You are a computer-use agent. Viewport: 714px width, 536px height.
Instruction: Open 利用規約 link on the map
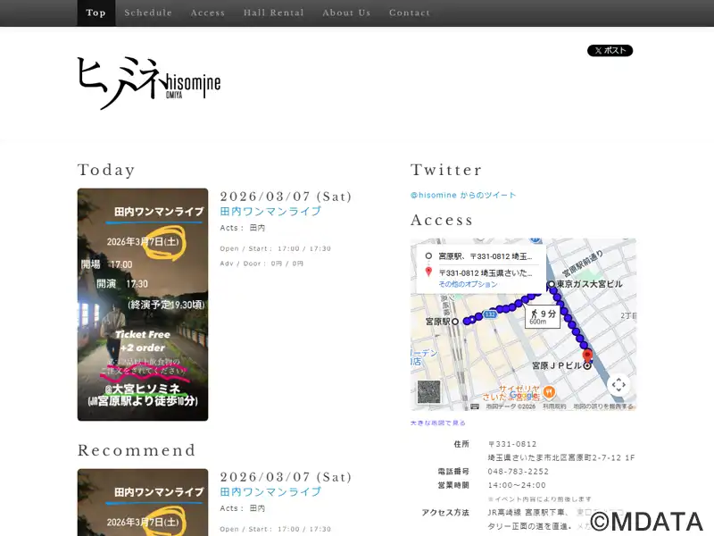coord(554,406)
